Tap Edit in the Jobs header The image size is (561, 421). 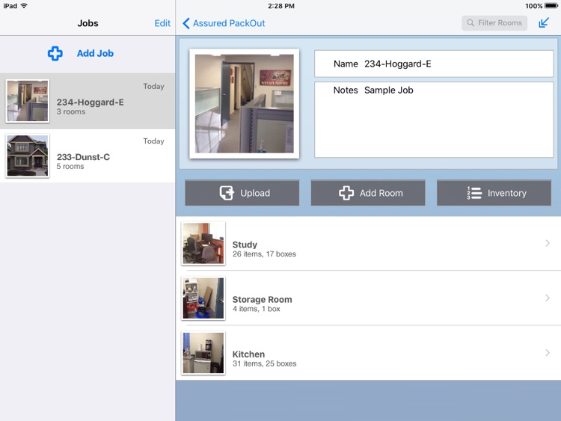coord(162,23)
